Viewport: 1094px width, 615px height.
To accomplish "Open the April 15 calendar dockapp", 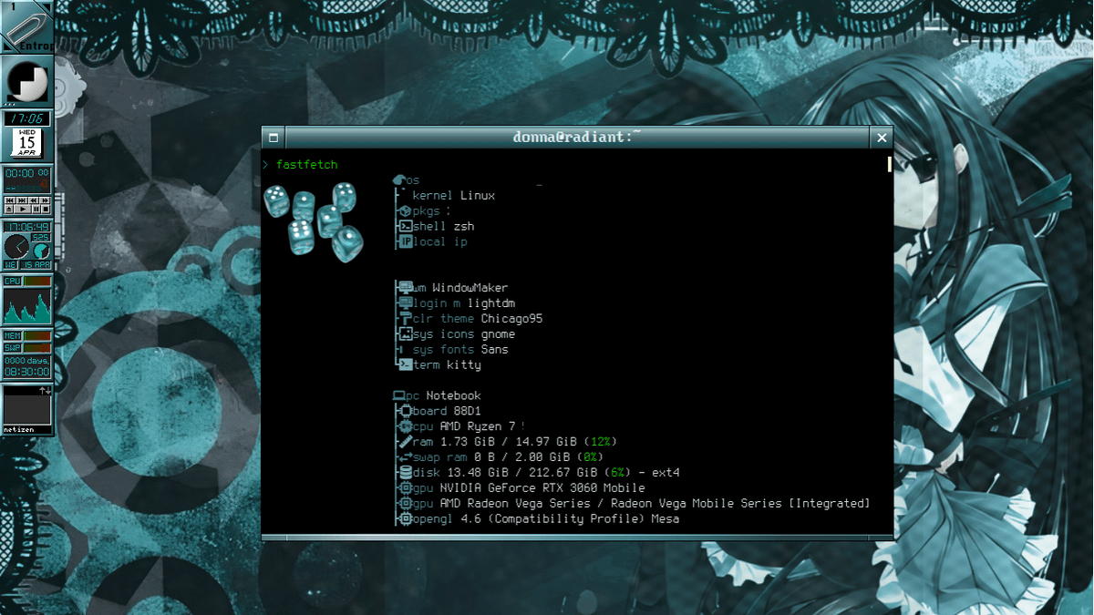I will pos(27,144).
